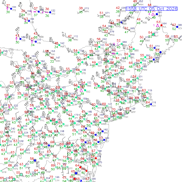182x182 pixels.
Task: Click the PMH station label
Action: (12, 162)
